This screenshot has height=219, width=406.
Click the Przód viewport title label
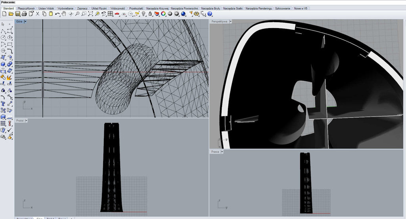(20, 120)
